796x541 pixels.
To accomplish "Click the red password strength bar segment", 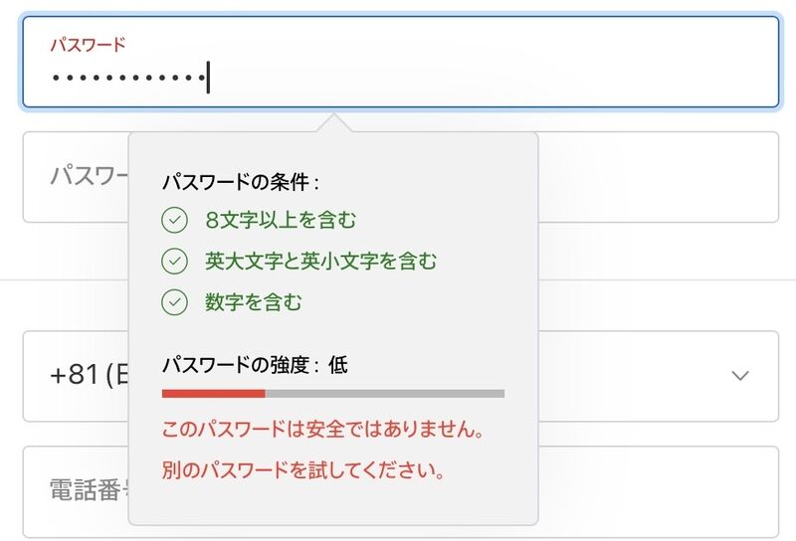I will (x=214, y=394).
